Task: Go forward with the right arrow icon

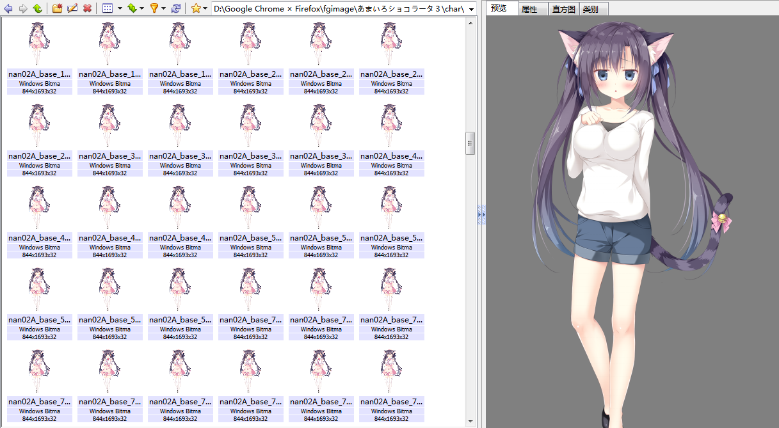Action: tap(23, 9)
